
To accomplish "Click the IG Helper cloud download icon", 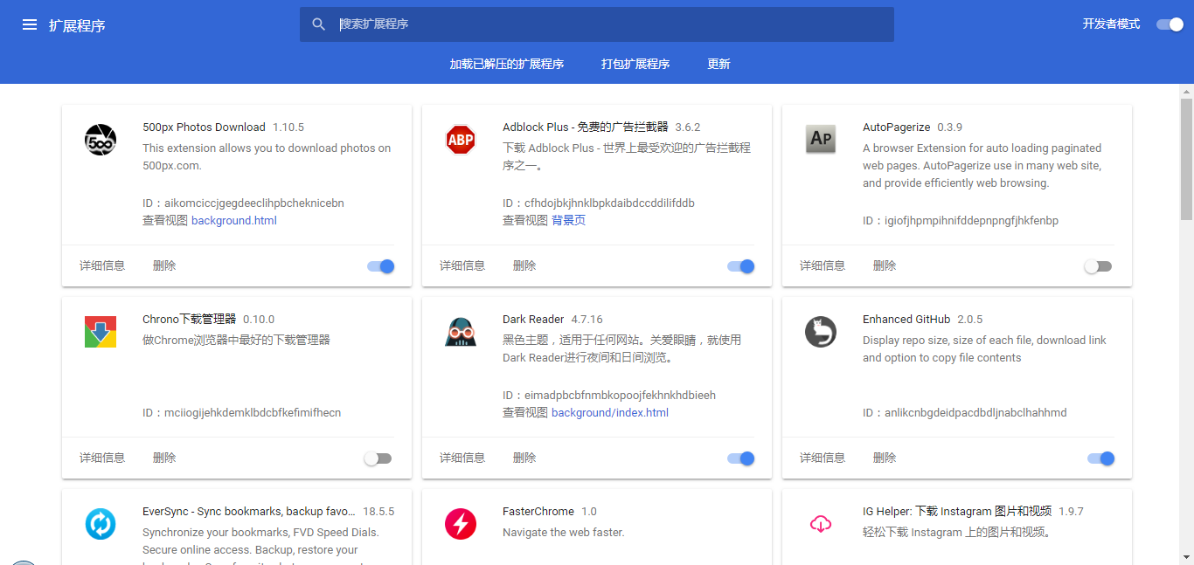I will [821, 524].
